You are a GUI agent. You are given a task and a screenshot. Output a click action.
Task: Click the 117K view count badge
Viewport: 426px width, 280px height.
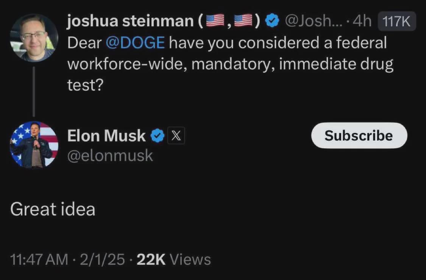coord(397,21)
